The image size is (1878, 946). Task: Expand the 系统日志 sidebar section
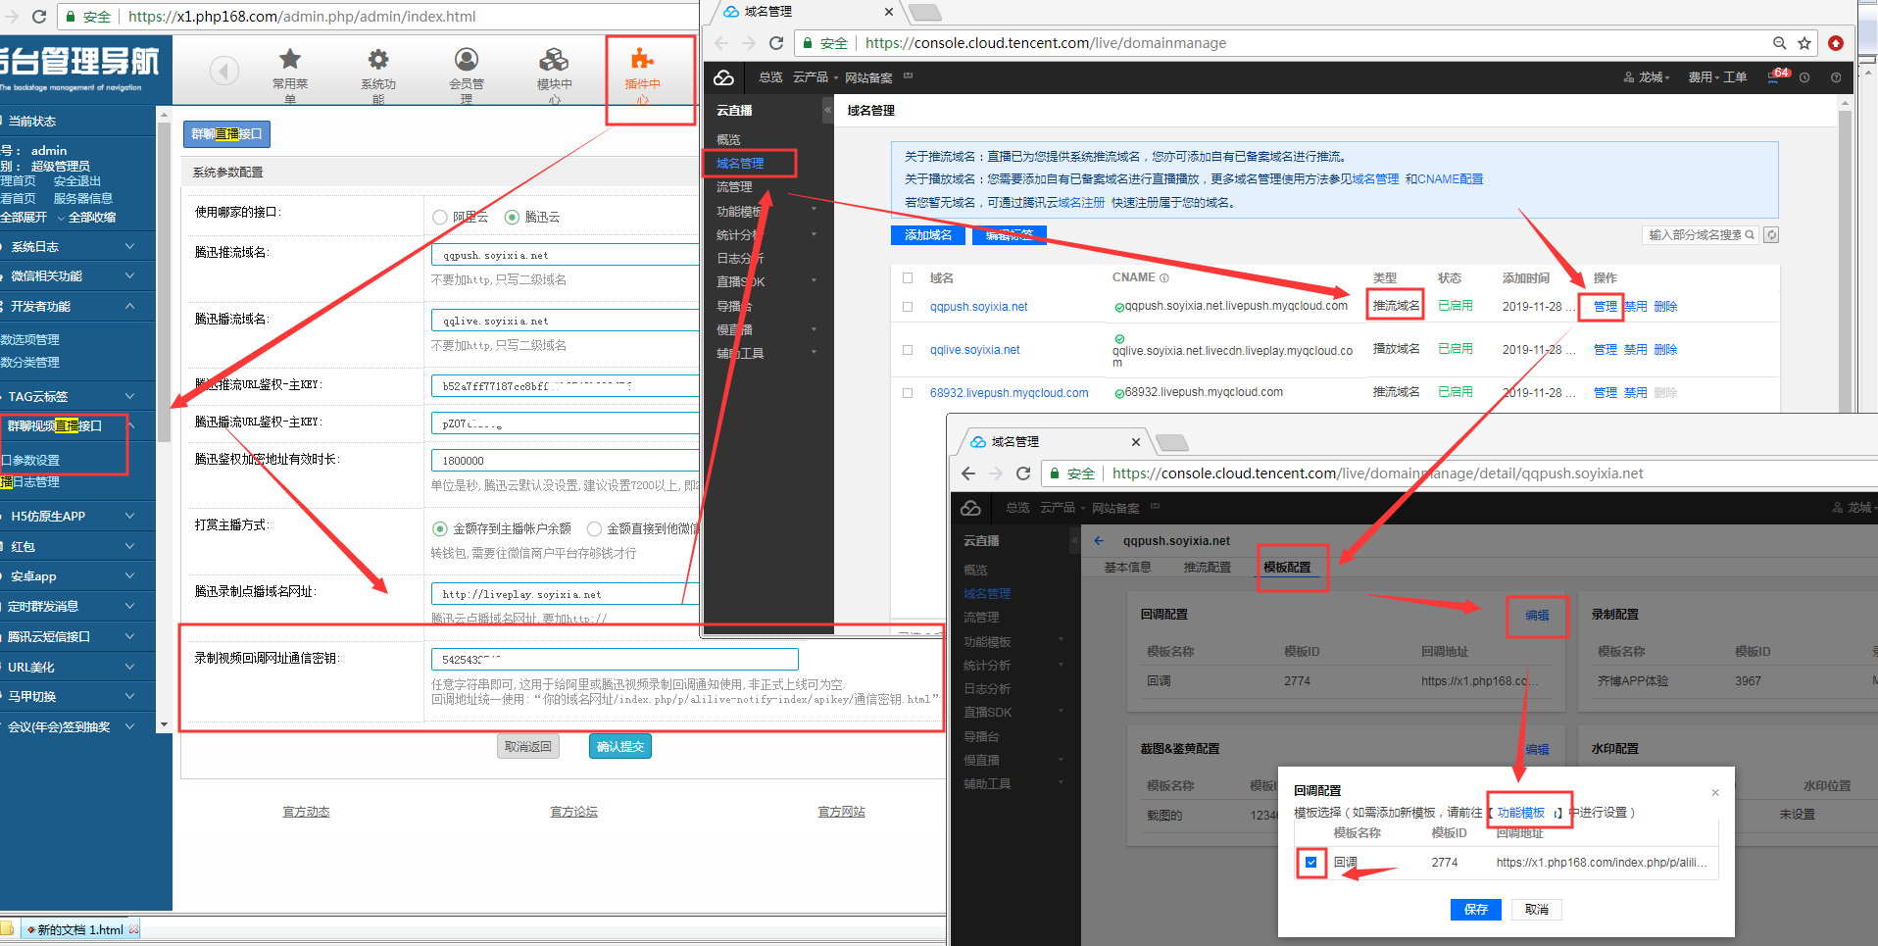(78, 247)
